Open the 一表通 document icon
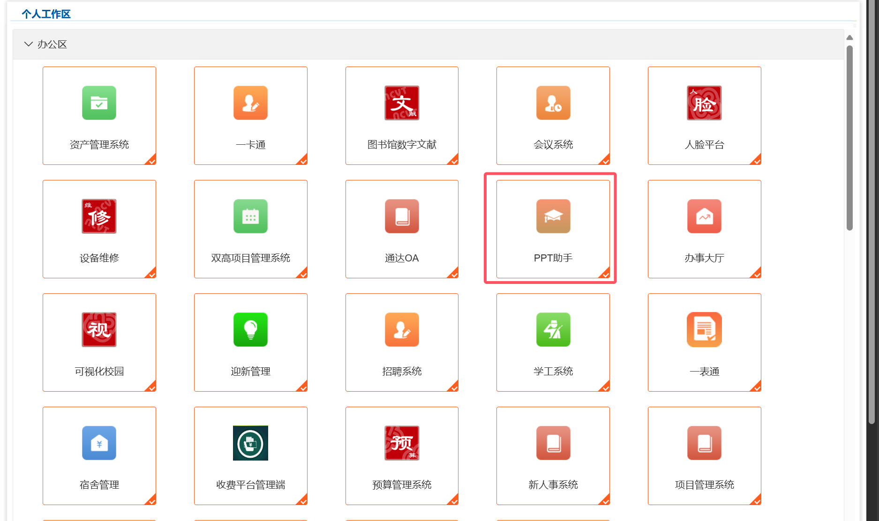879x521 pixels. [x=704, y=330]
